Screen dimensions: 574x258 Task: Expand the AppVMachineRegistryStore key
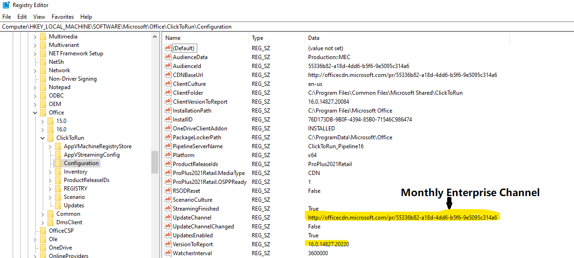click(x=50, y=146)
